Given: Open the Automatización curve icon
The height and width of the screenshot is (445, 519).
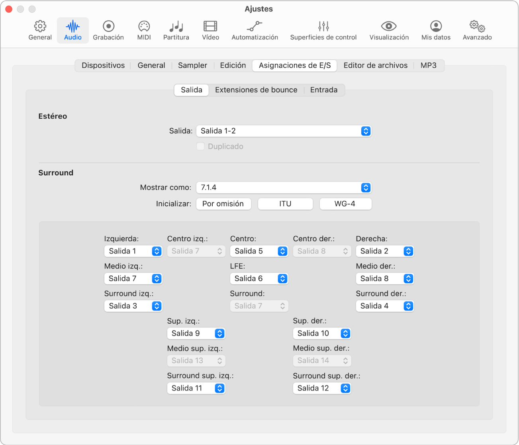Looking at the screenshot, I should [255, 26].
